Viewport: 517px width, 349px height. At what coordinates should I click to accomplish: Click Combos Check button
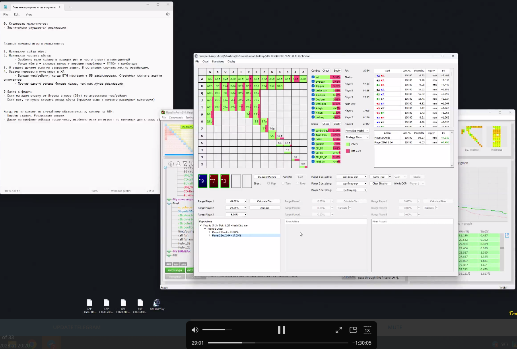[326, 70]
